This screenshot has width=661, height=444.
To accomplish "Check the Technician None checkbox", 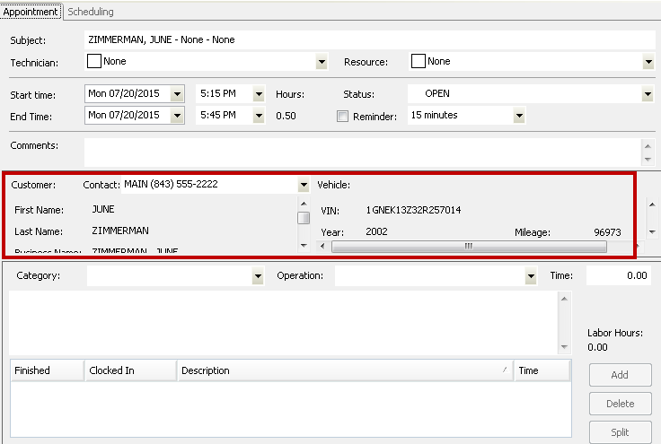I will point(94,61).
